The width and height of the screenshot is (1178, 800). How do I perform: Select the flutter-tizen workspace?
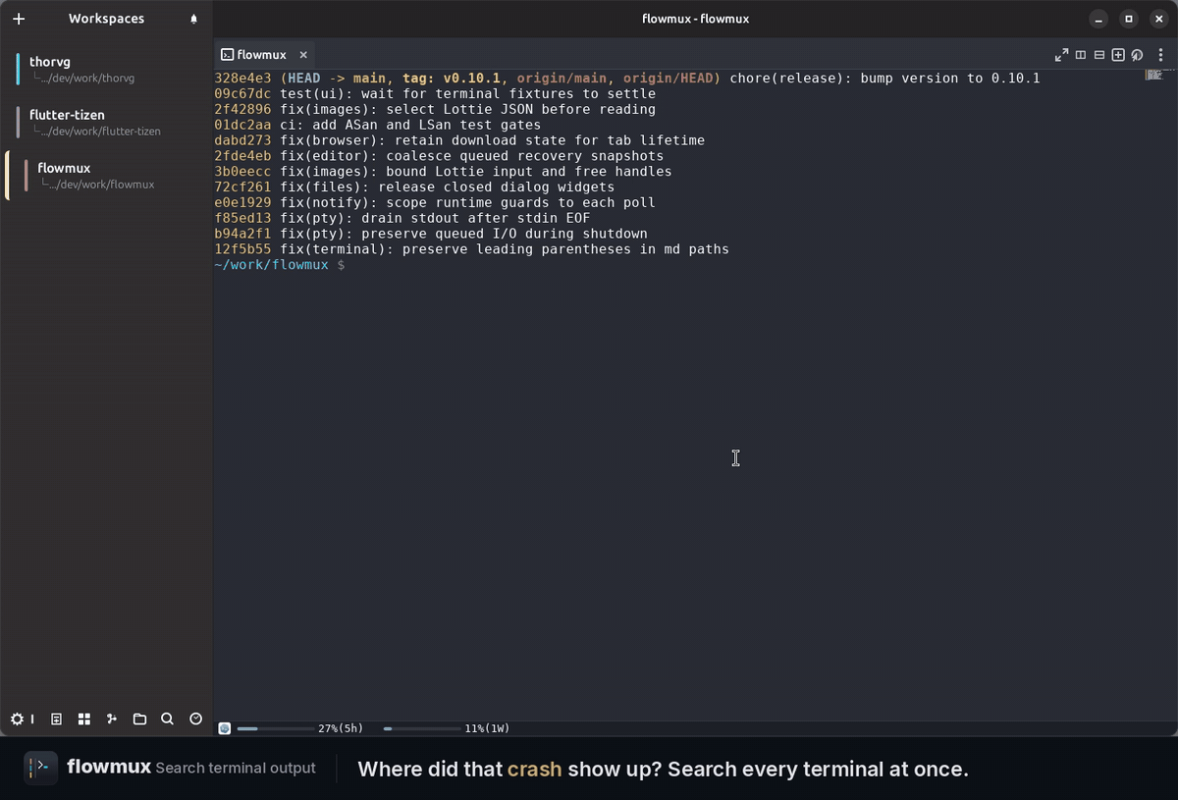(106, 122)
